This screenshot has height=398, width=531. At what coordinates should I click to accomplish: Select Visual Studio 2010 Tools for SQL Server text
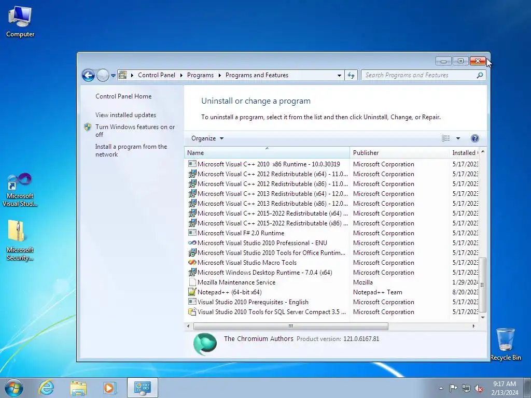click(x=272, y=311)
